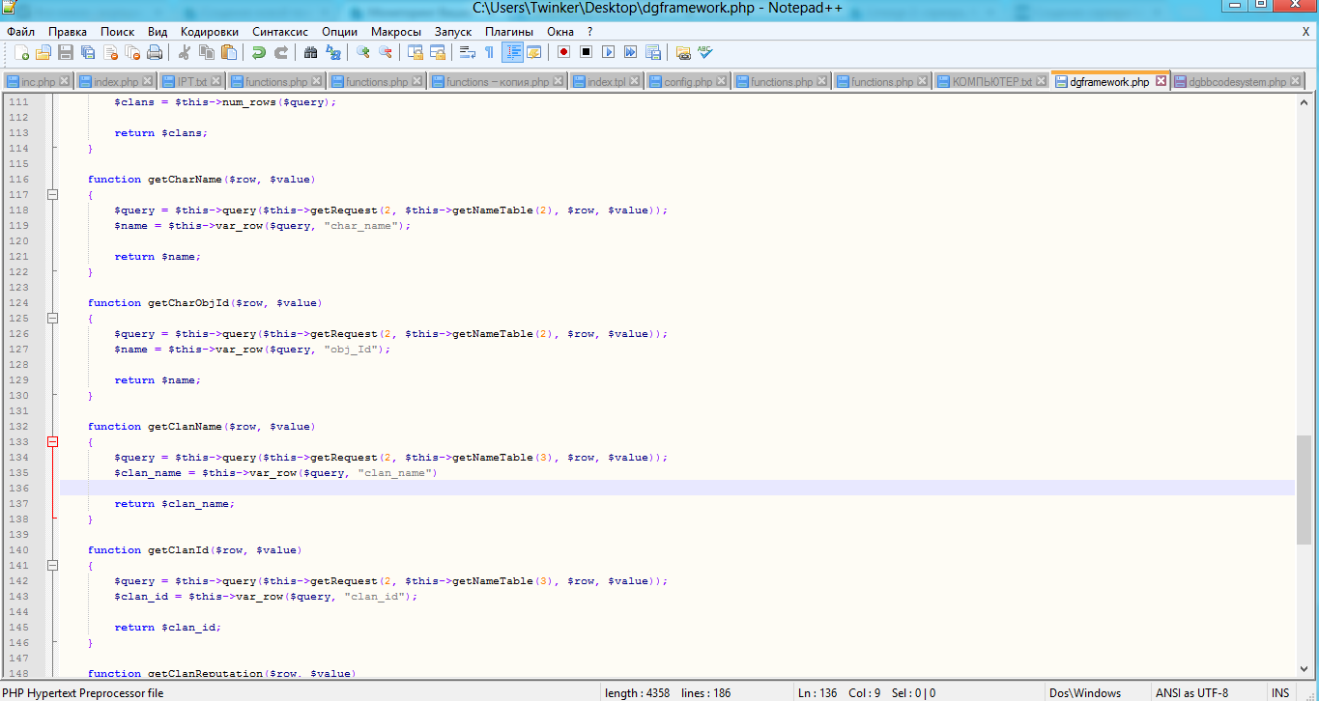Click the Close document toolbar icon

[x=111, y=52]
